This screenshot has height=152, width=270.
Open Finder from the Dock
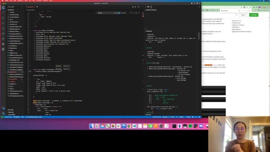pyautogui.click(x=92, y=126)
